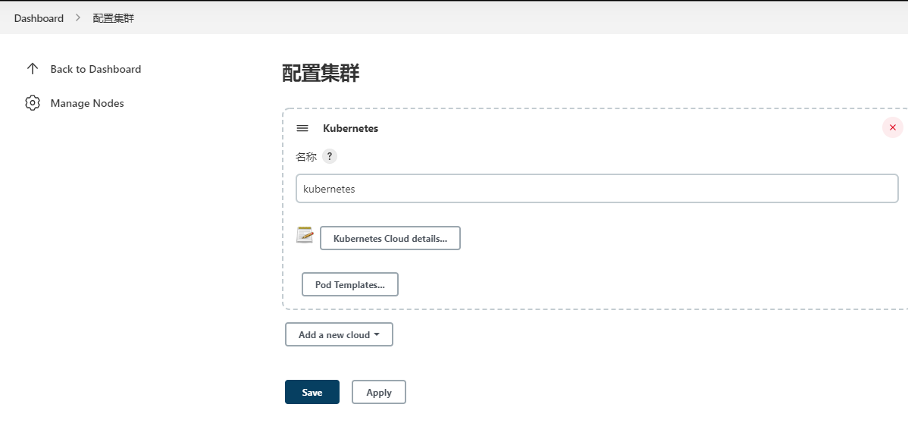
Task: Click the 配置集群 page heading
Action: pos(321,74)
